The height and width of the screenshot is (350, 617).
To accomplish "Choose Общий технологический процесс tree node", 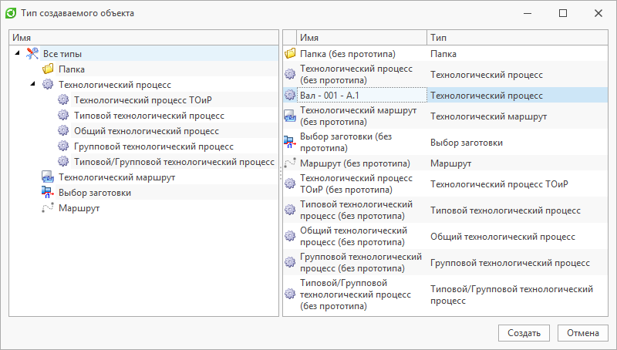I will 147,131.
